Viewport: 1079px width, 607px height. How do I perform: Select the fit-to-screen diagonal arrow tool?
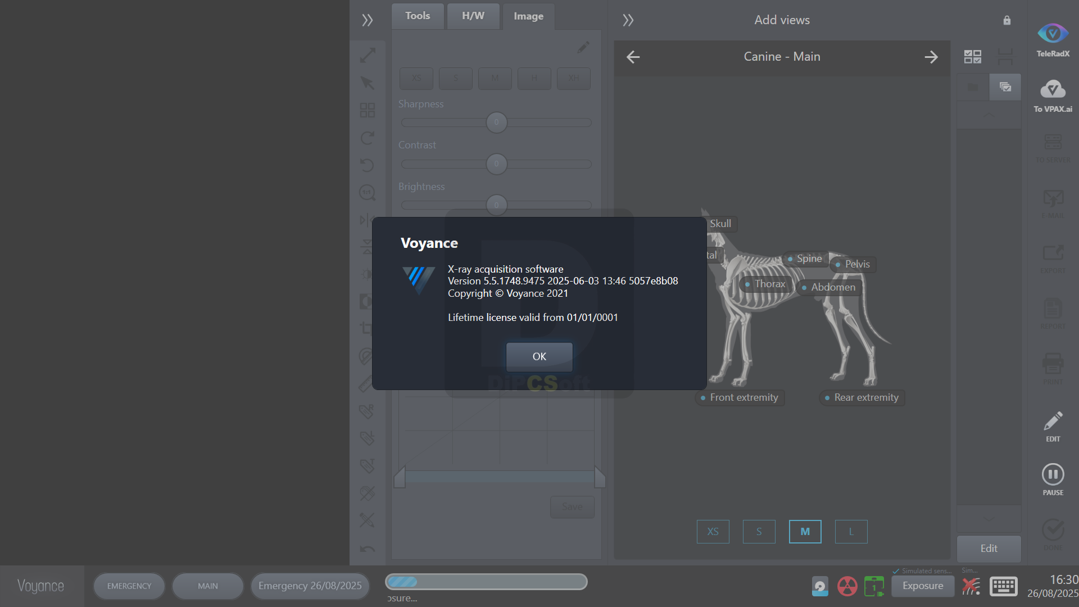(x=368, y=56)
